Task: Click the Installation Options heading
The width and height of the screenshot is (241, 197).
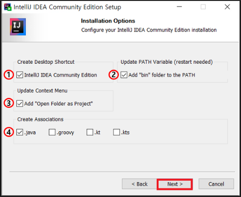Action: [108, 21]
